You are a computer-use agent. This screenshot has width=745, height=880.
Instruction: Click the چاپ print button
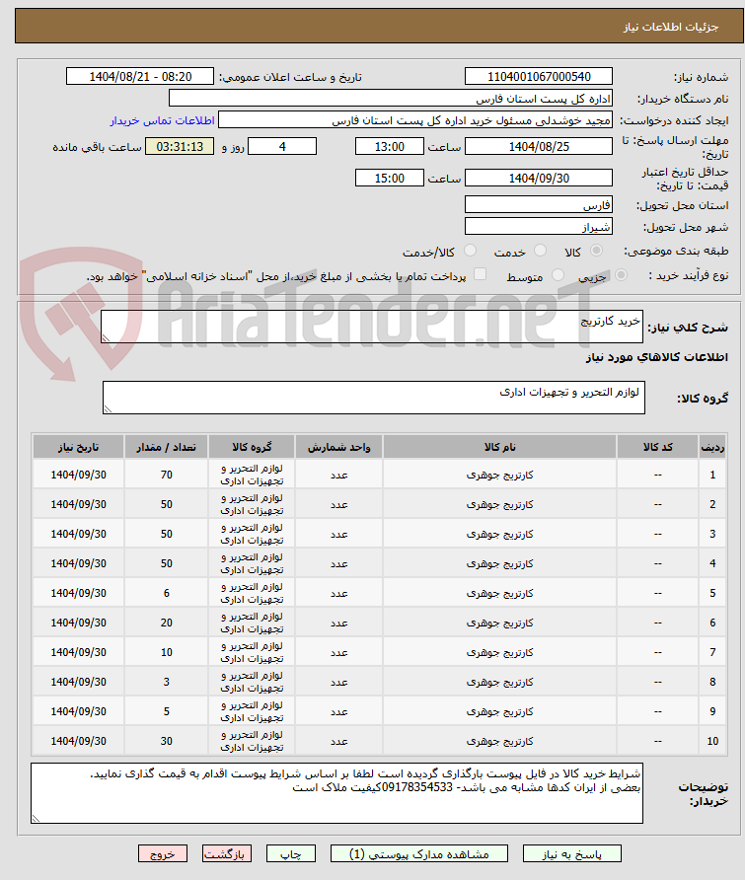[291, 853]
